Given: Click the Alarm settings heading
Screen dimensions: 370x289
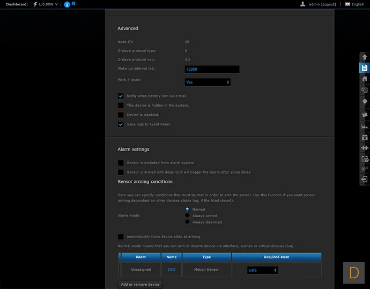Looking at the screenshot, I should (x=134, y=150).
